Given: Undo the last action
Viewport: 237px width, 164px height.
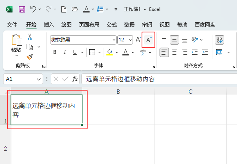Looking at the screenshot, I should coord(33,9).
